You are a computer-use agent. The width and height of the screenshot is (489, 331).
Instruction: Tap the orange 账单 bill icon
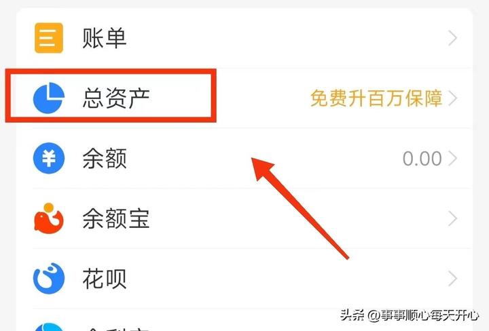click(x=49, y=38)
